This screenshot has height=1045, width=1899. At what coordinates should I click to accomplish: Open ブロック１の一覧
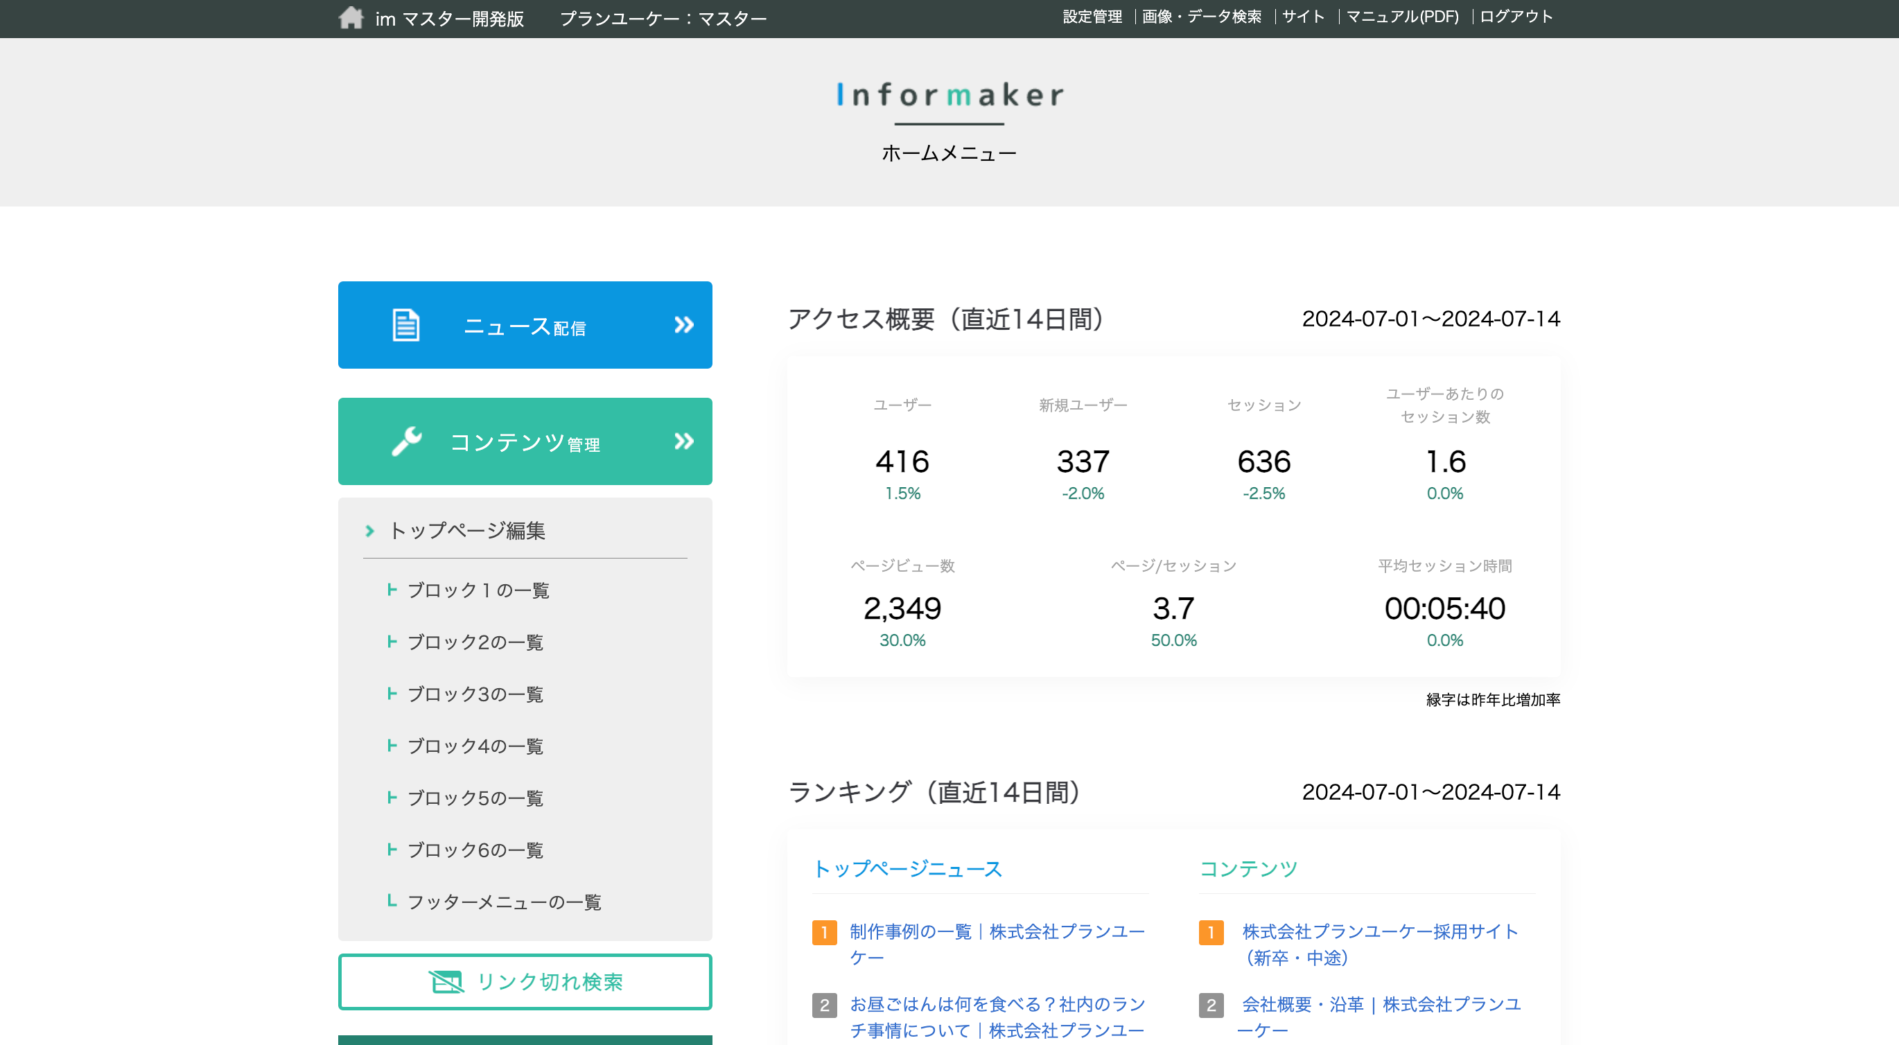pos(478,590)
